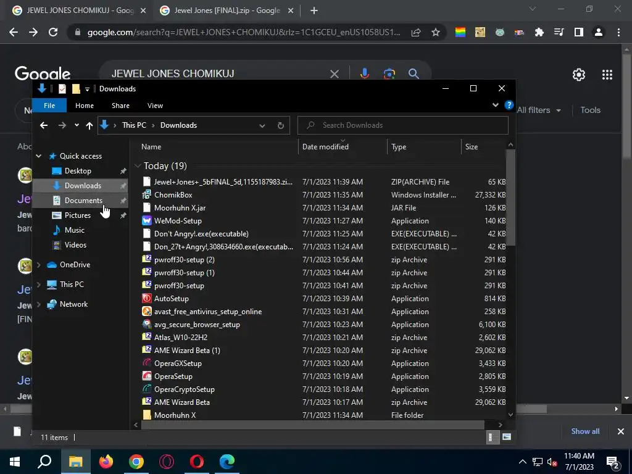Click Google search magnifier button
This screenshot has width=632, height=474.
point(413,74)
